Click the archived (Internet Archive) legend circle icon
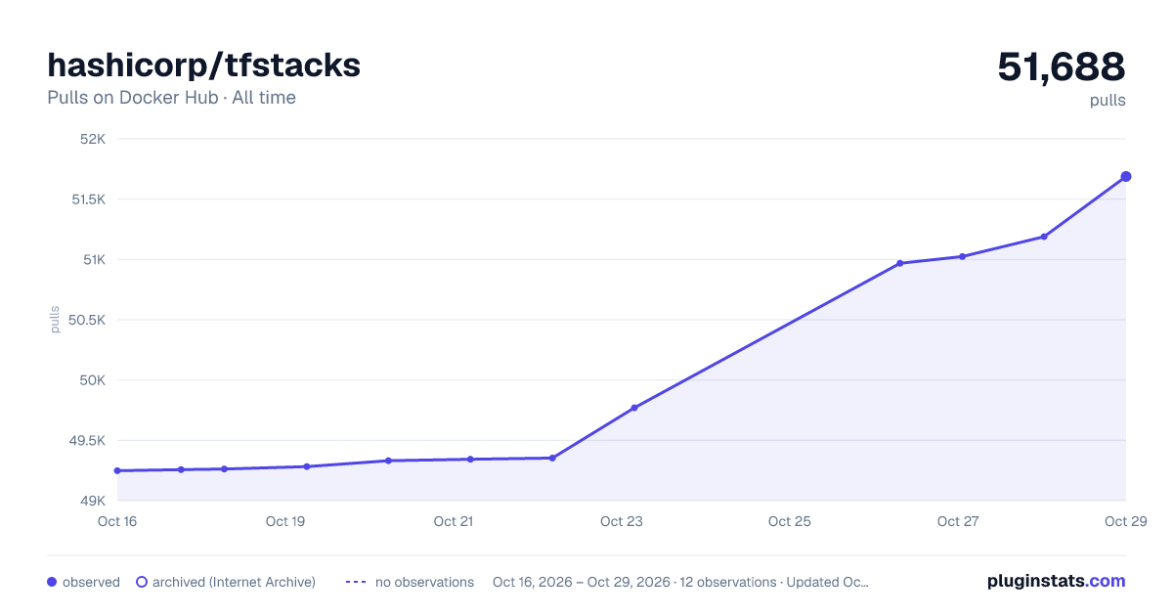 pyautogui.click(x=141, y=582)
